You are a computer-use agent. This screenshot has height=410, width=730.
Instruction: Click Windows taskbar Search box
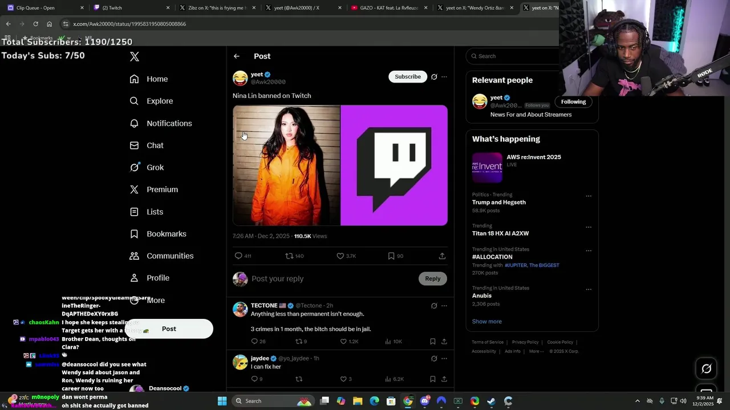[274, 401]
